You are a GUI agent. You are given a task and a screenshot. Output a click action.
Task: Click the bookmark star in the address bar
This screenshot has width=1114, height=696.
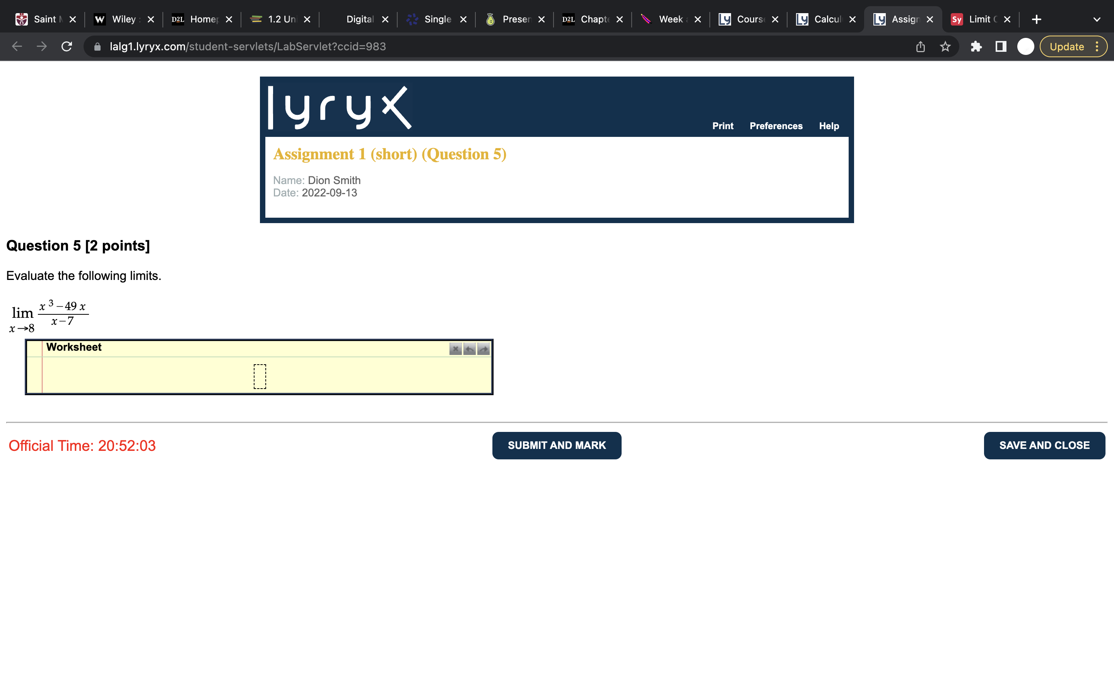(x=945, y=46)
